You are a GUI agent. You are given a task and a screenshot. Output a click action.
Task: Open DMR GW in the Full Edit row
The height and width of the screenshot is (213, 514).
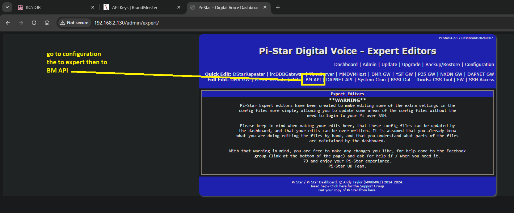240,80
